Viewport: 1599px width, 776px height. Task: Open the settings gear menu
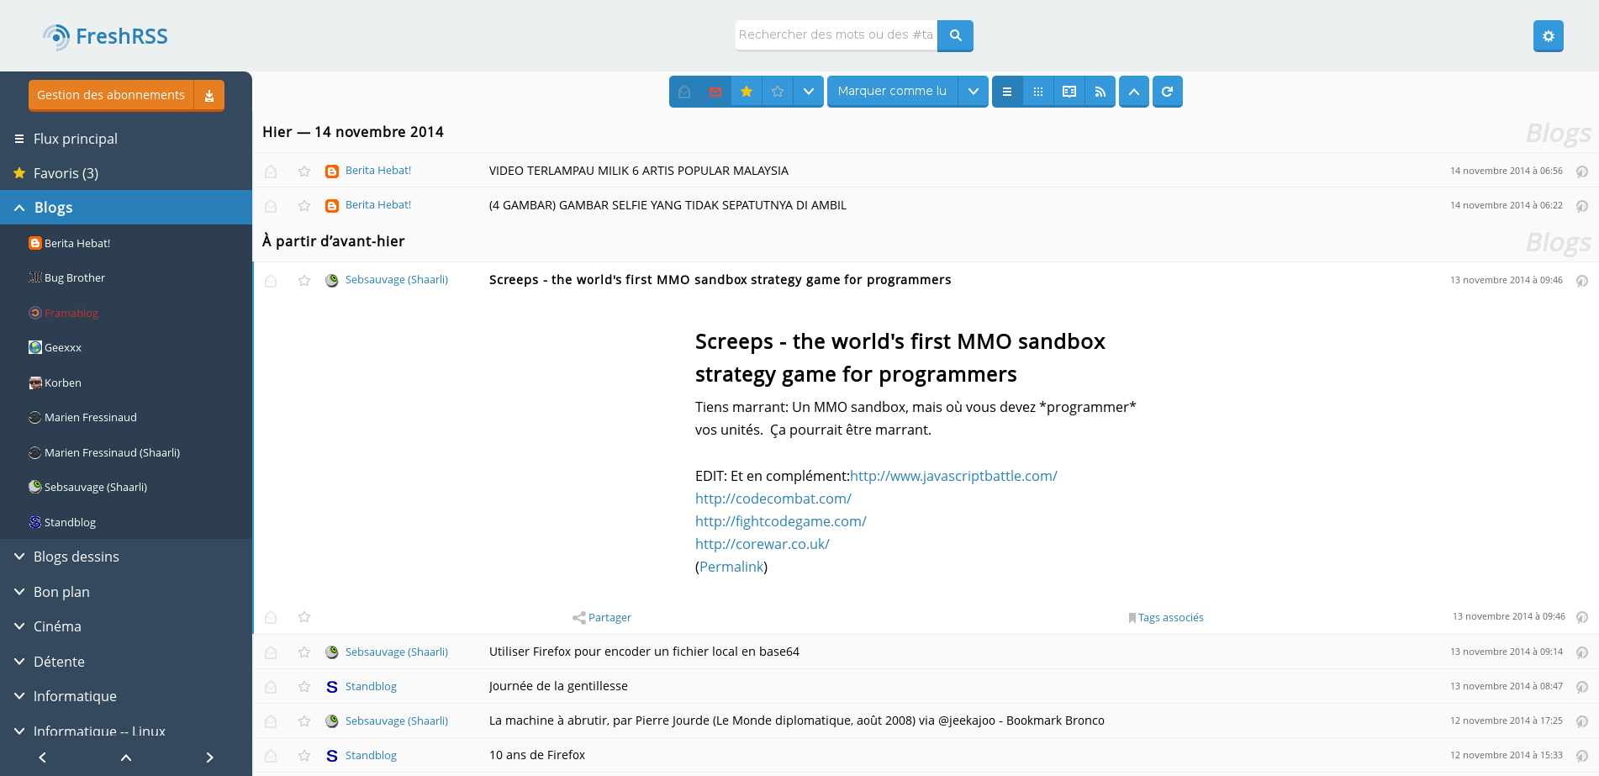1548,36
